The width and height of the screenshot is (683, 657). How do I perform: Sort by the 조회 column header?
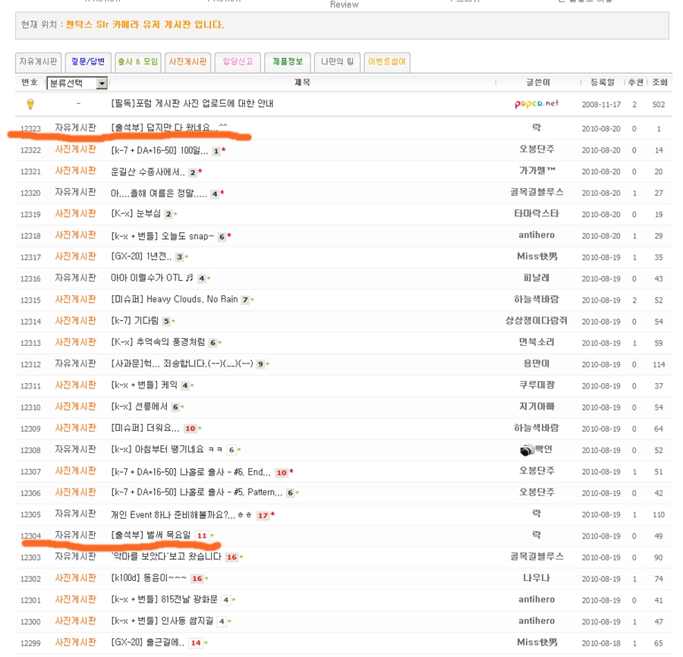(659, 83)
